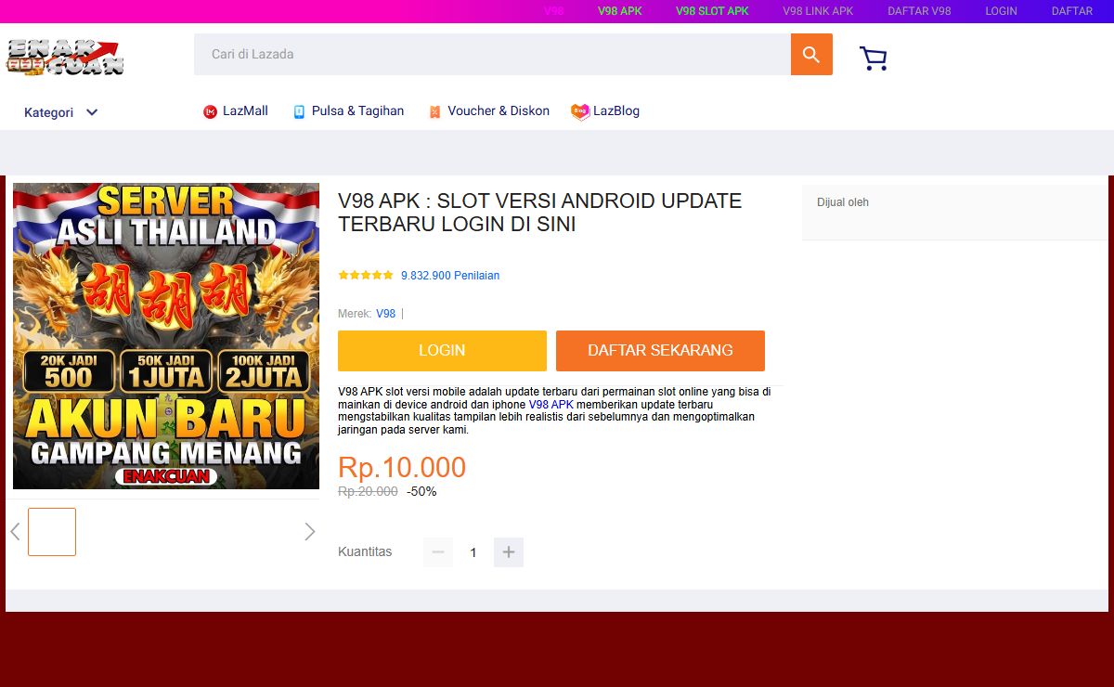Show previous product image with left arrow

15,532
